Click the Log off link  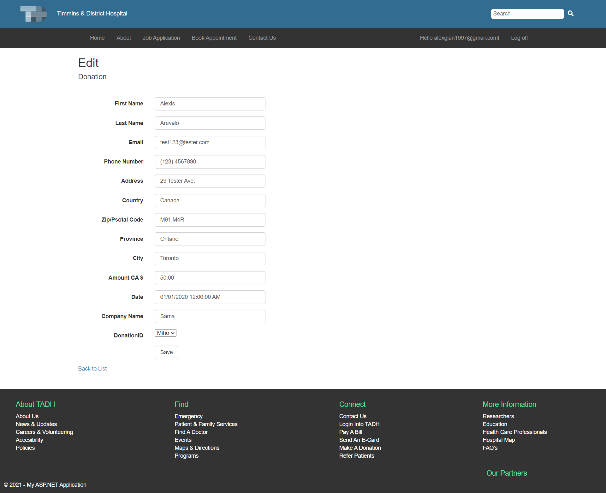(x=519, y=38)
